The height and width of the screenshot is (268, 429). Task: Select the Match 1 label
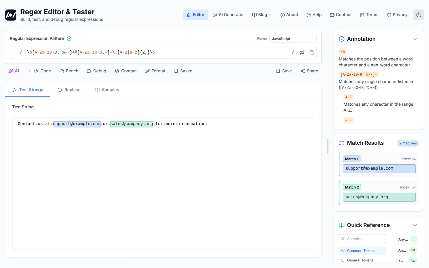[x=352, y=159]
